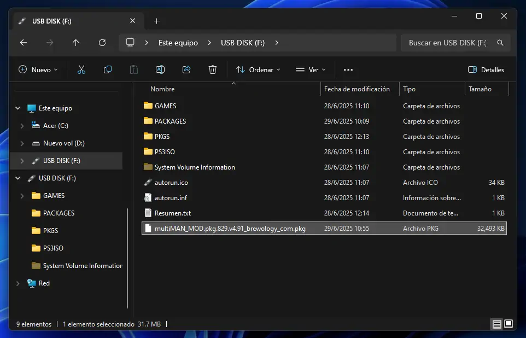Open the Ordenar sort dropdown
The width and height of the screenshot is (526, 338).
click(x=258, y=69)
